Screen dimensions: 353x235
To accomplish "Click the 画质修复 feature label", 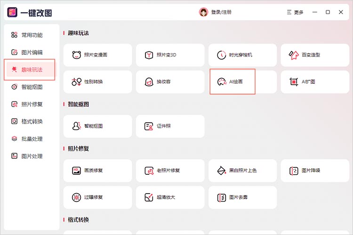I will click(x=94, y=171).
